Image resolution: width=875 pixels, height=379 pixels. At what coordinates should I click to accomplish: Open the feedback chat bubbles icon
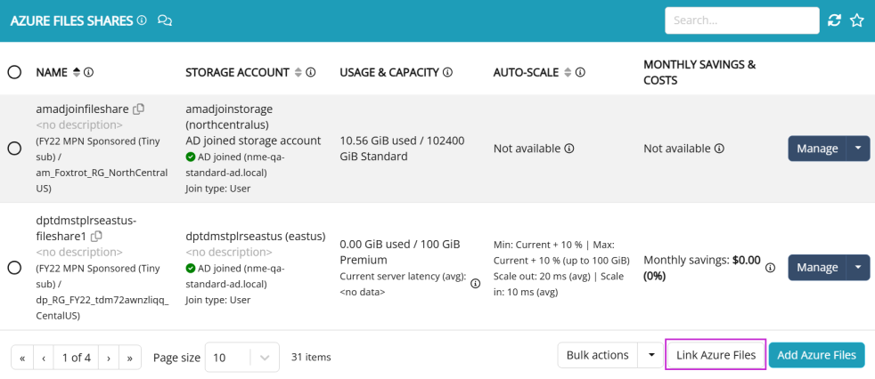[x=165, y=20]
